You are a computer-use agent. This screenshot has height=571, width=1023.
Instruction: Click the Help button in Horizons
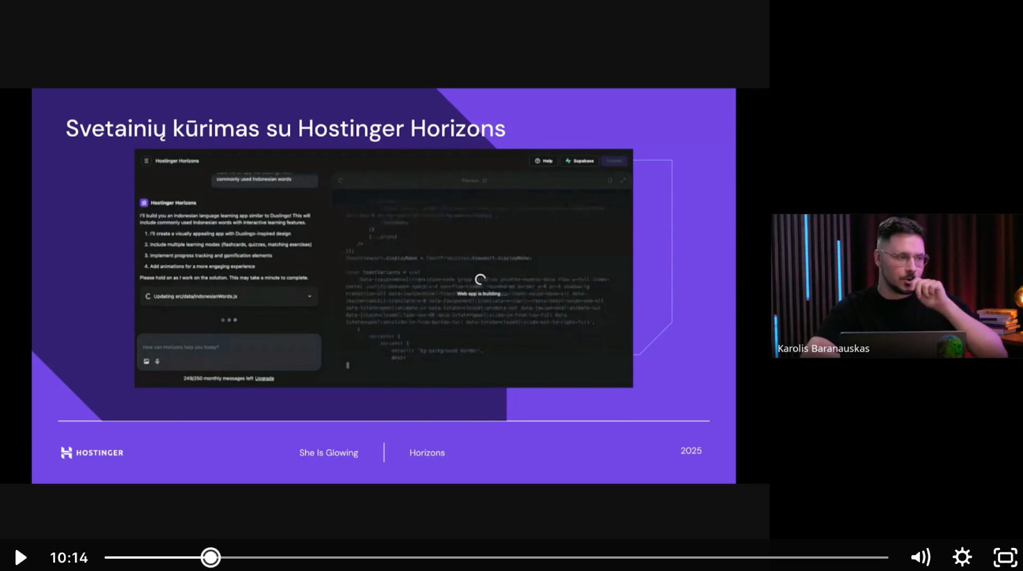[x=543, y=160]
